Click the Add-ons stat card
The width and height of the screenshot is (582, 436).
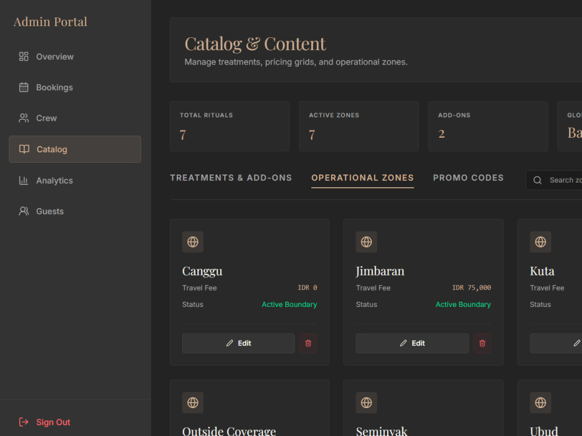(x=488, y=126)
